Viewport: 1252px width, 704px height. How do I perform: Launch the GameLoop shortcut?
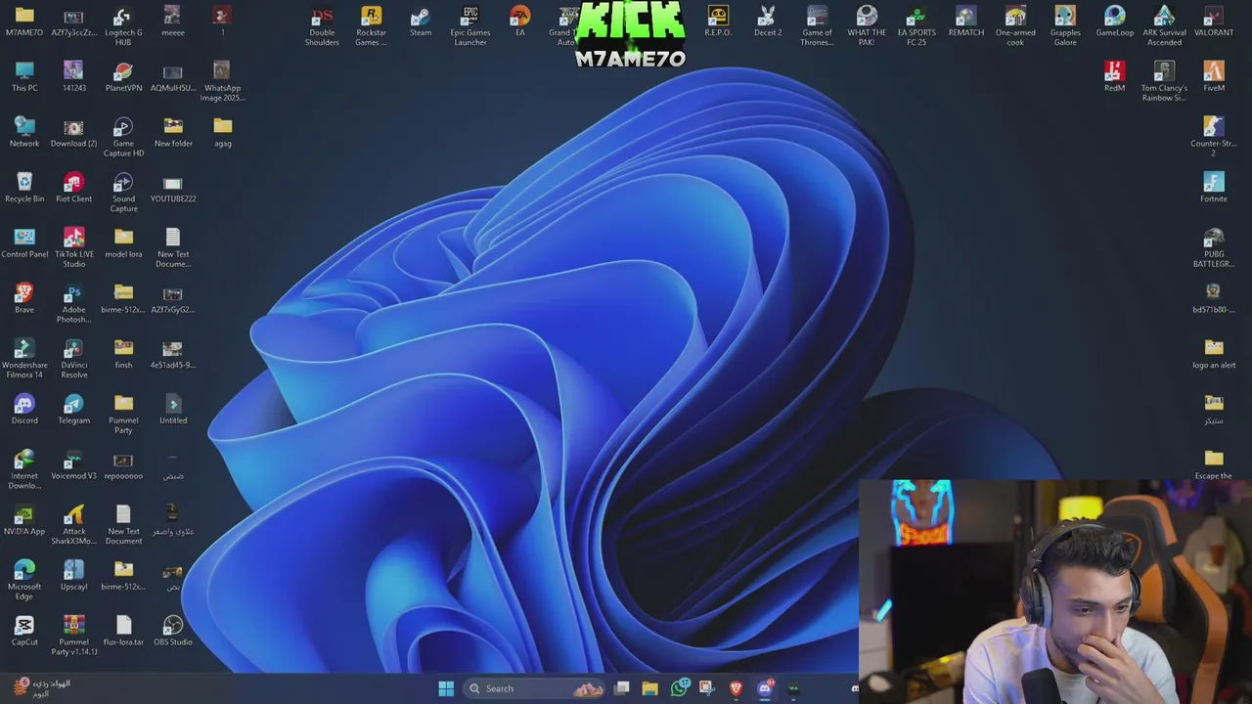click(x=1114, y=22)
